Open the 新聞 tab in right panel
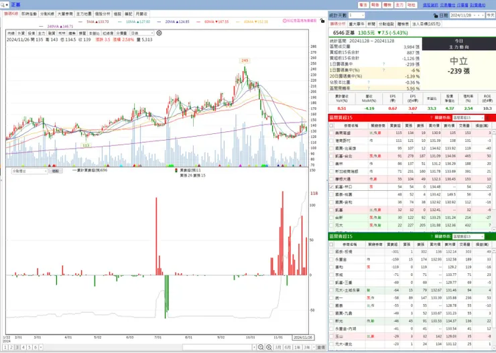This screenshot has width=496, height=353. pos(371,24)
